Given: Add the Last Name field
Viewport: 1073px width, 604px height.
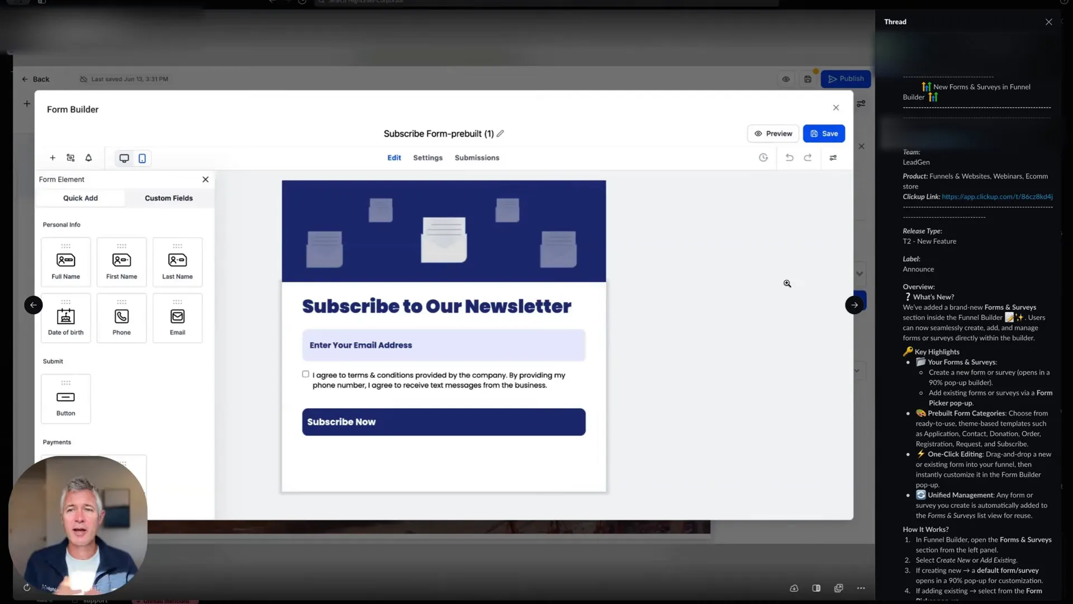Looking at the screenshot, I should coord(178,262).
